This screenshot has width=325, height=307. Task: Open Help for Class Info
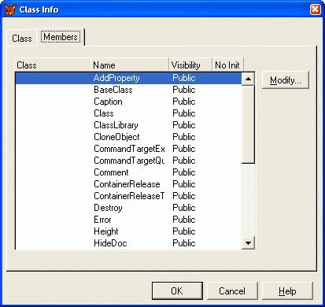tap(287, 290)
